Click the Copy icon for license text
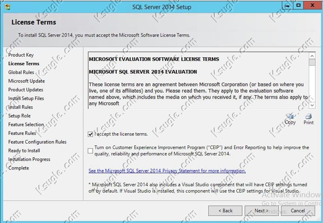This screenshot has height=223, width=323. coord(290,117)
